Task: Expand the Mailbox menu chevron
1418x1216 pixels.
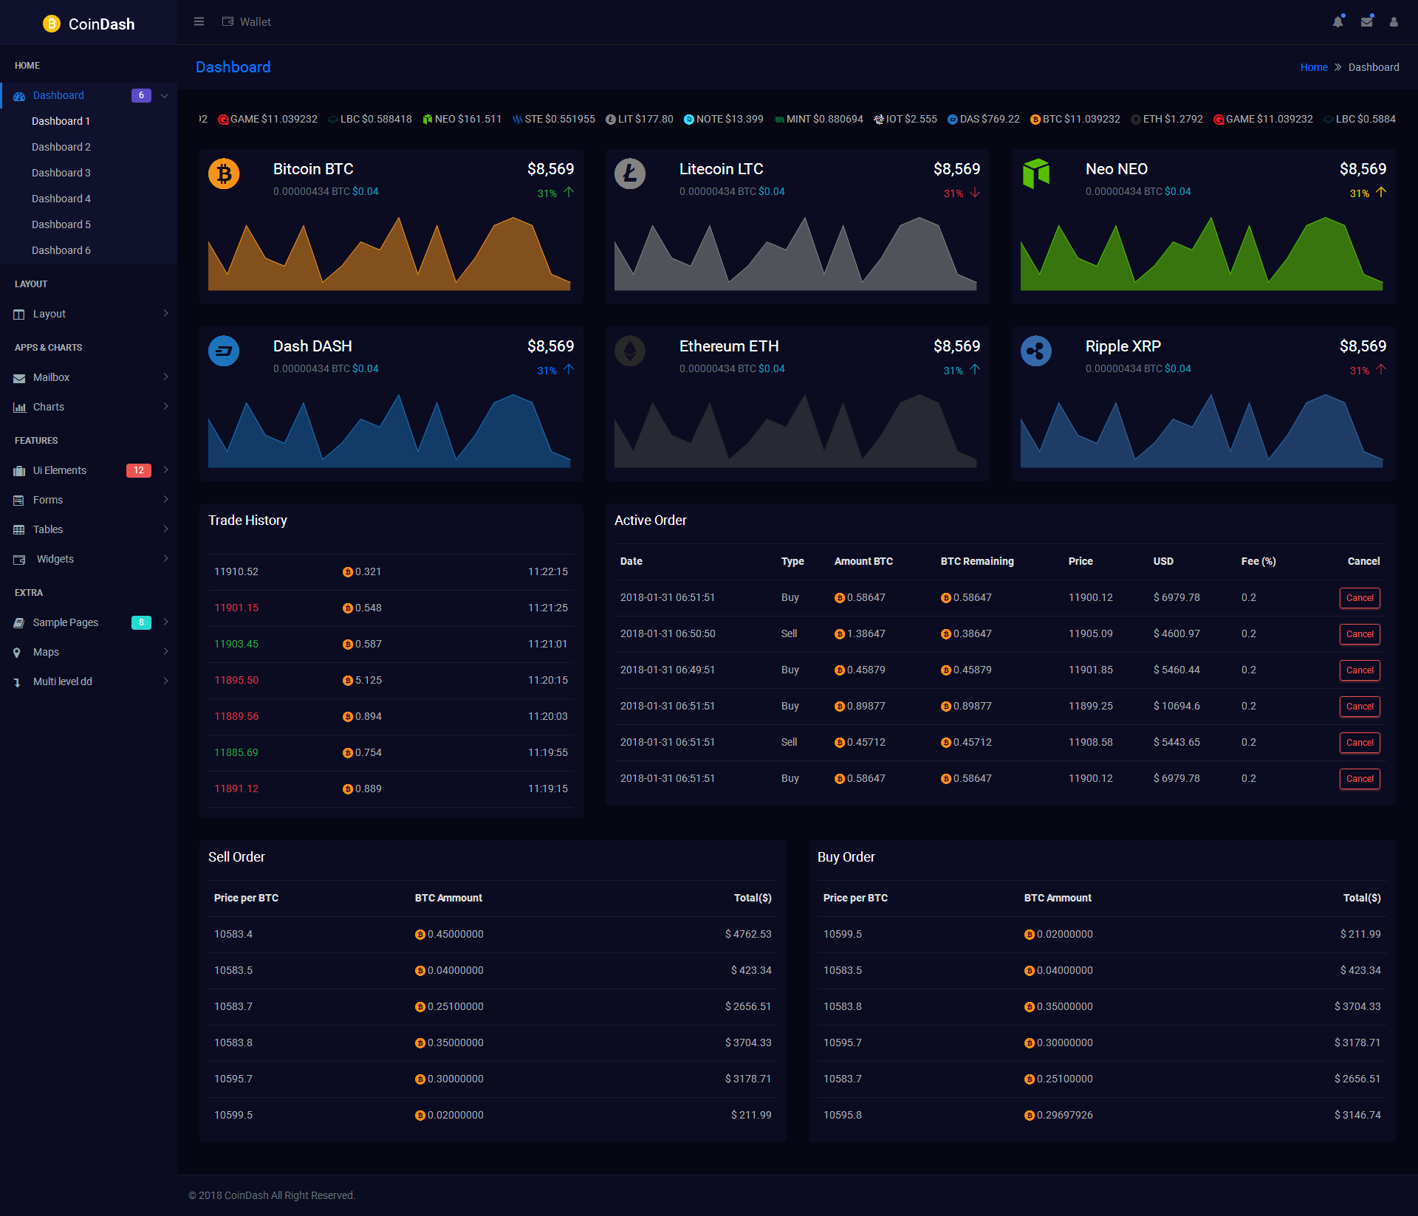Action: (165, 377)
